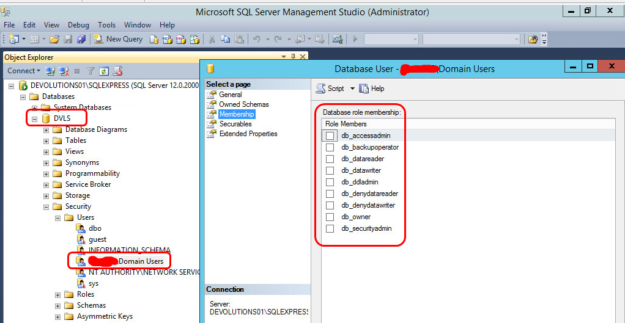
Task: Collapse the DVLS database node
Action: (34, 118)
